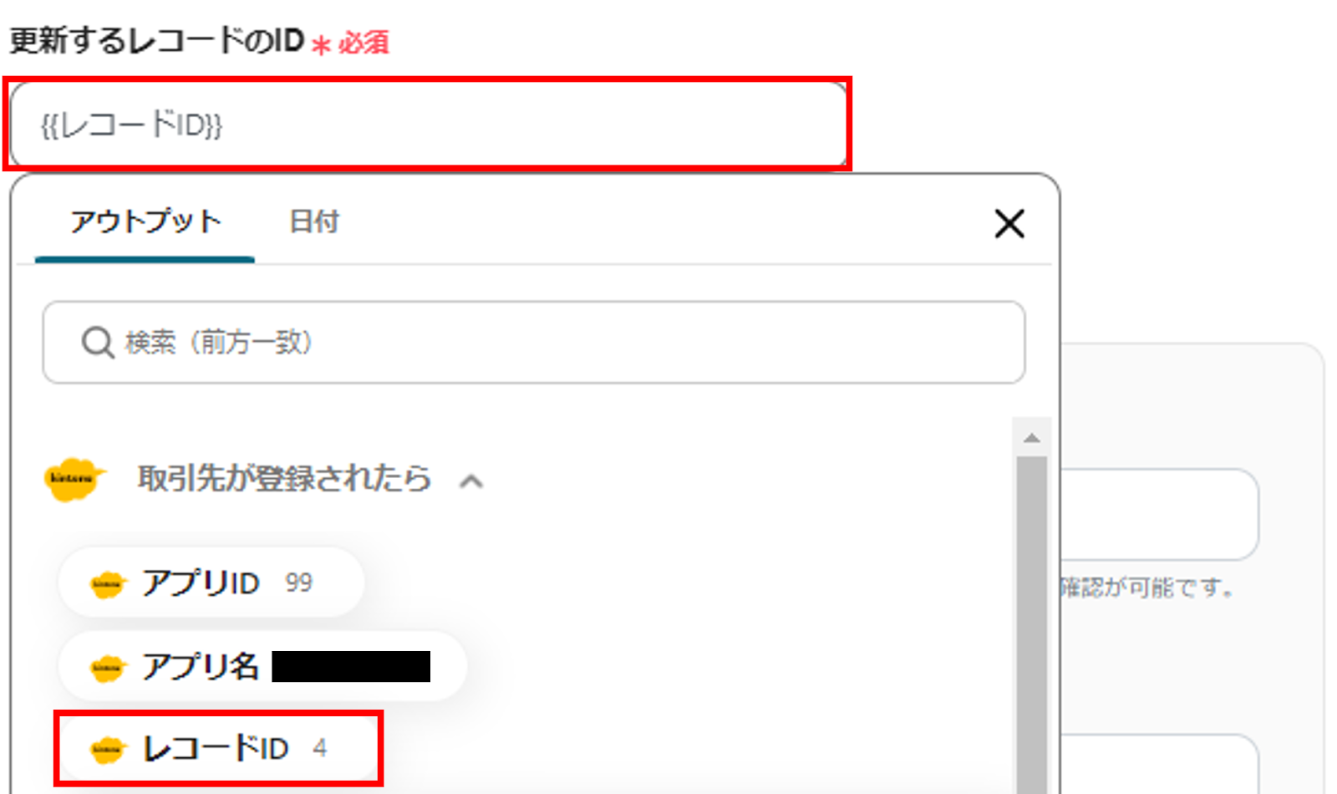
Task: Click the magnifier icon in search box
Action: 98,342
